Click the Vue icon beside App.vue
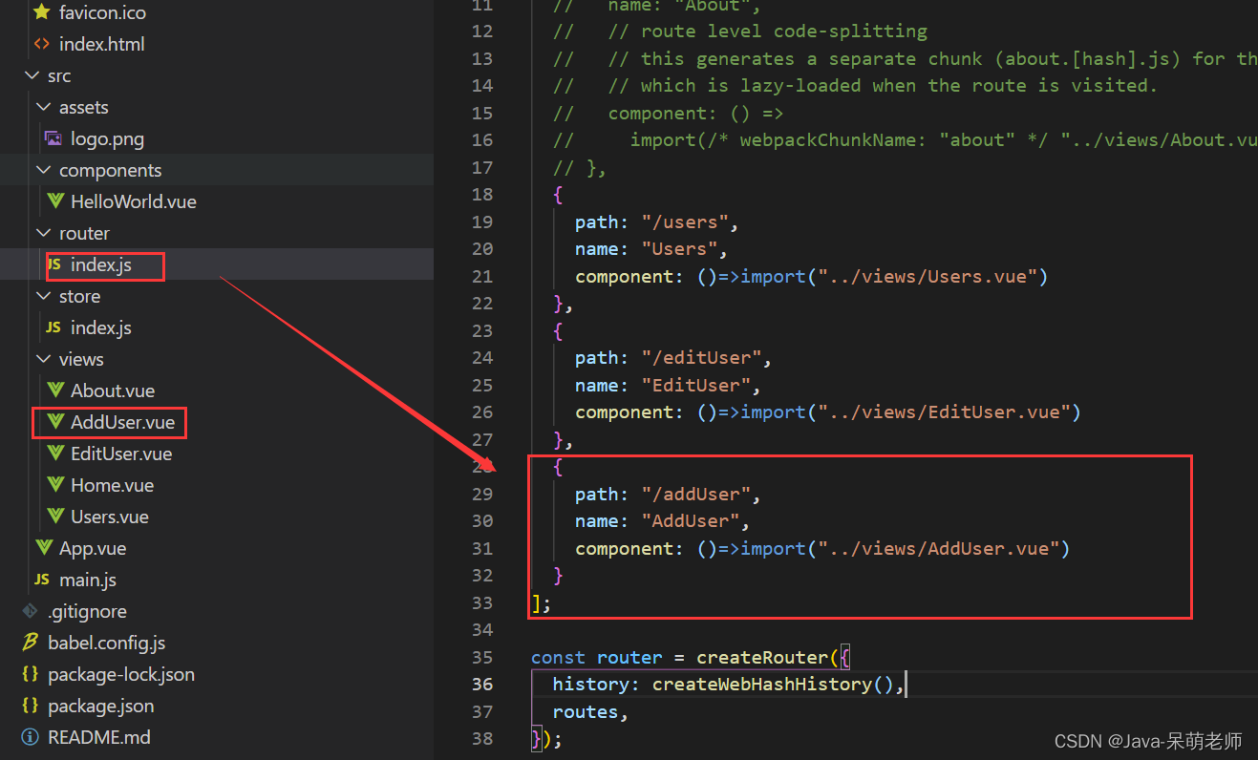Screen dimensions: 1258x760 (x=44, y=548)
